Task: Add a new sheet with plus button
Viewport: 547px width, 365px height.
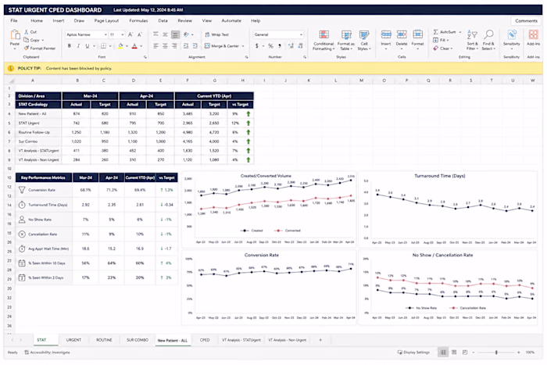Action: (320, 340)
